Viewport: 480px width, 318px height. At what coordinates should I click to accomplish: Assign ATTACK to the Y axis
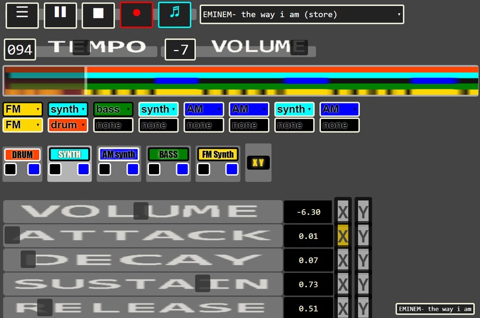[x=363, y=236]
